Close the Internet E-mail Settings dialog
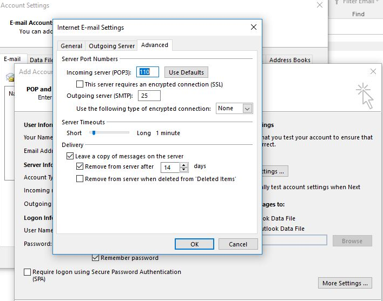The height and width of the screenshot is (301, 383). click(254, 27)
